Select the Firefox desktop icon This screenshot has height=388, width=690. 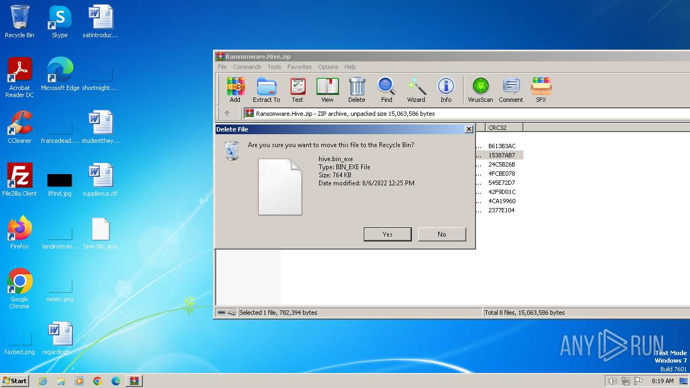pyautogui.click(x=19, y=233)
